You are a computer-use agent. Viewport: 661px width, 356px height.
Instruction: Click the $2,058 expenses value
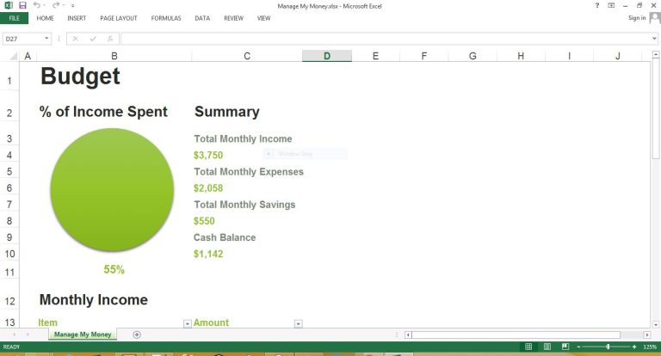coord(208,188)
